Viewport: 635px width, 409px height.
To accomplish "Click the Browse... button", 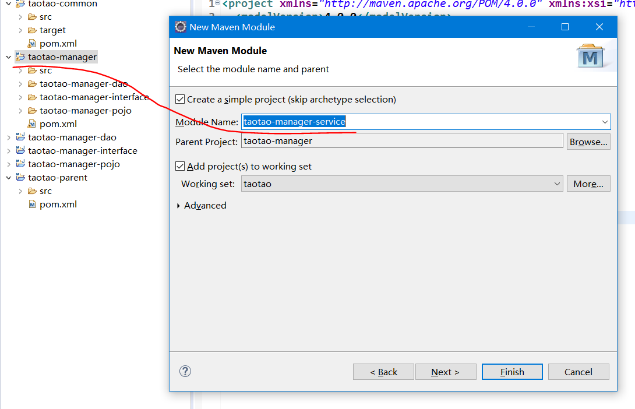I will tap(588, 142).
